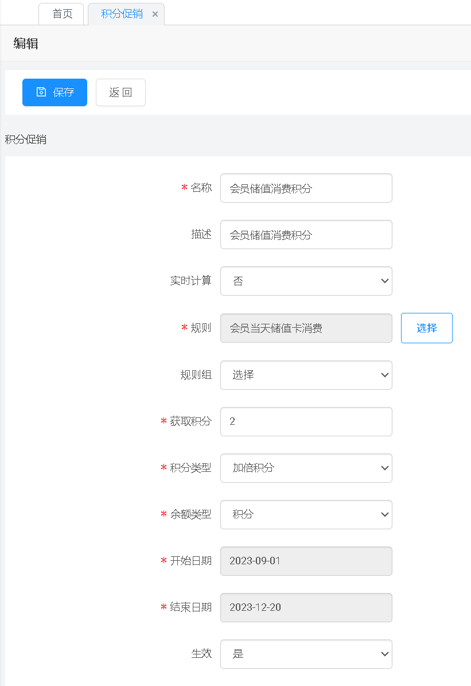Click the 开始日期 field 2023-09-01
The width and height of the screenshot is (471, 686).
click(306, 561)
